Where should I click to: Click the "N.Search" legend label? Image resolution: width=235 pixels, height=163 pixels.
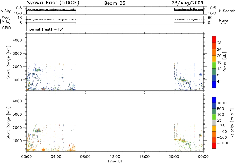pyautogui.click(x=227, y=11)
